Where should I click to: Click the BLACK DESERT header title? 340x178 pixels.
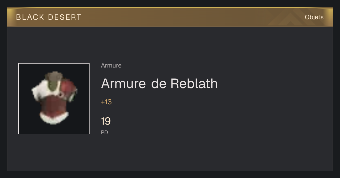(x=49, y=17)
